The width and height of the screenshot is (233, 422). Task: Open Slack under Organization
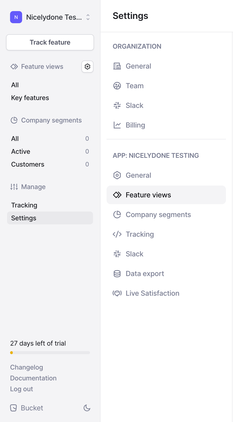click(166, 105)
